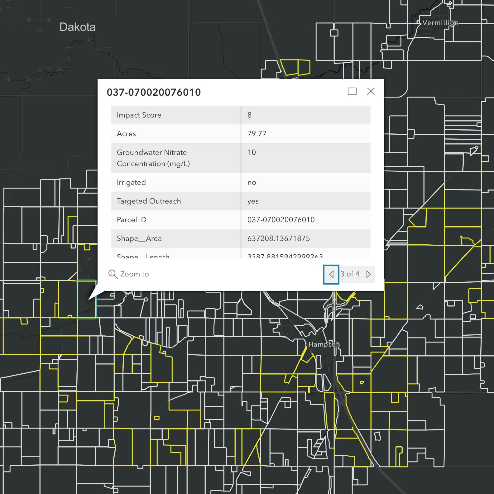The image size is (494, 494).
Task: Select the Shape__Area label
Action: (x=139, y=238)
